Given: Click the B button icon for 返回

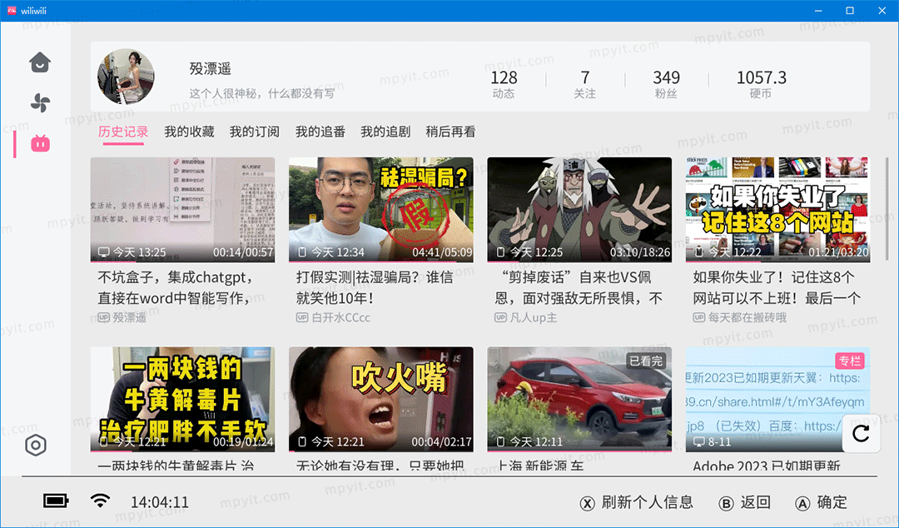Looking at the screenshot, I should pyautogui.click(x=726, y=503).
